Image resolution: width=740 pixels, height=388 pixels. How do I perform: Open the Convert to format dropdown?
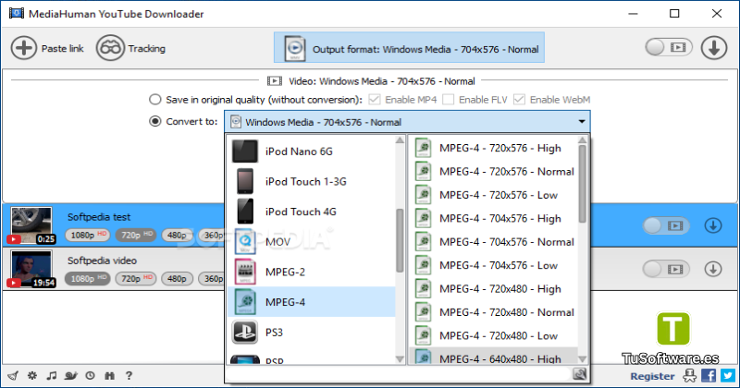click(x=407, y=122)
